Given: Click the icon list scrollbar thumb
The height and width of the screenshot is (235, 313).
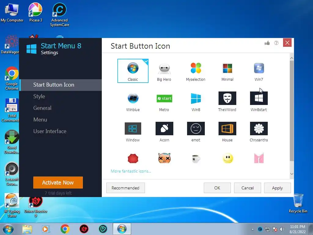Looking at the screenshot, I should click(x=292, y=111).
